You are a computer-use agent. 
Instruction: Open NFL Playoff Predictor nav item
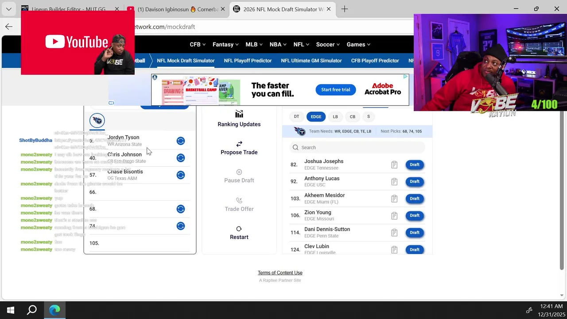click(248, 61)
